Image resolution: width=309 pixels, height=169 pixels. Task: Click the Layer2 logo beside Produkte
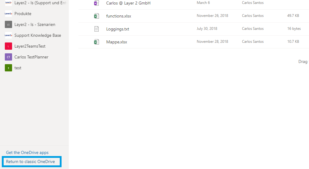8,14
